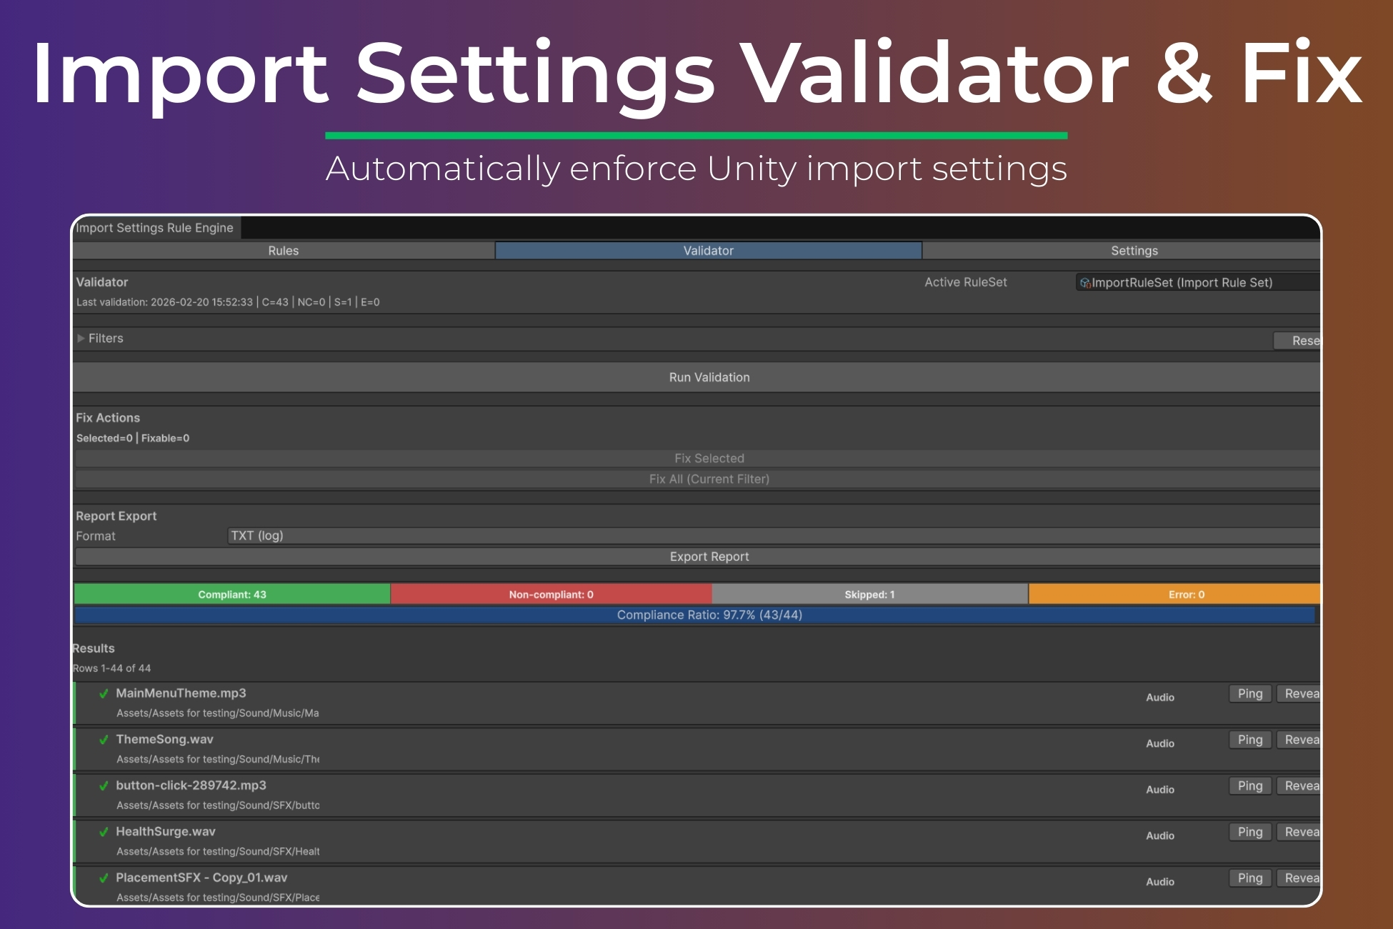This screenshot has width=1393, height=929.
Task: Open the report Format dropdown
Action: (x=772, y=536)
